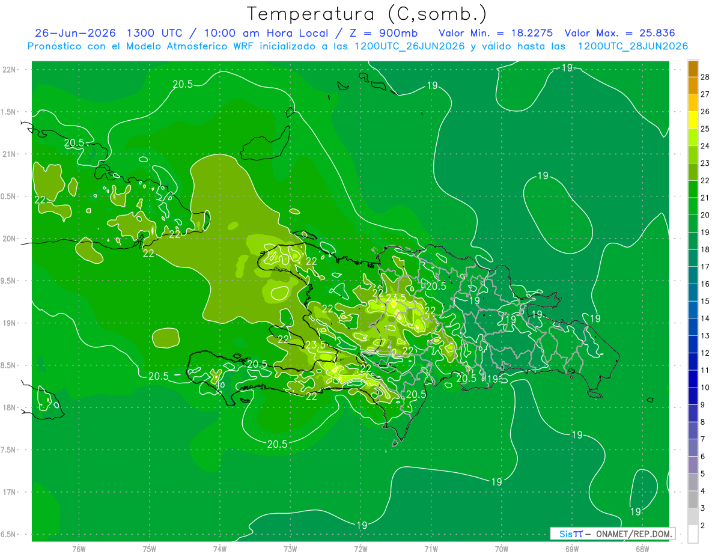Image resolution: width=721 pixels, height=557 pixels.
Task: Click the '70W' longitude axis label
Action: coord(501,549)
